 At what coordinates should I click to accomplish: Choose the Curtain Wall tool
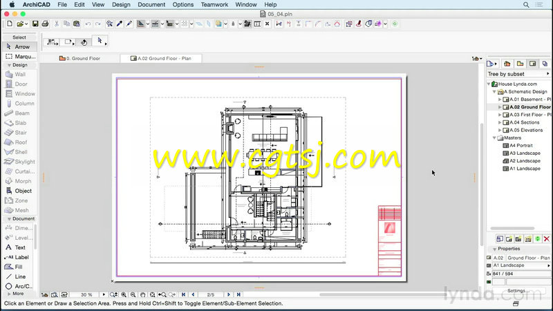point(19,171)
